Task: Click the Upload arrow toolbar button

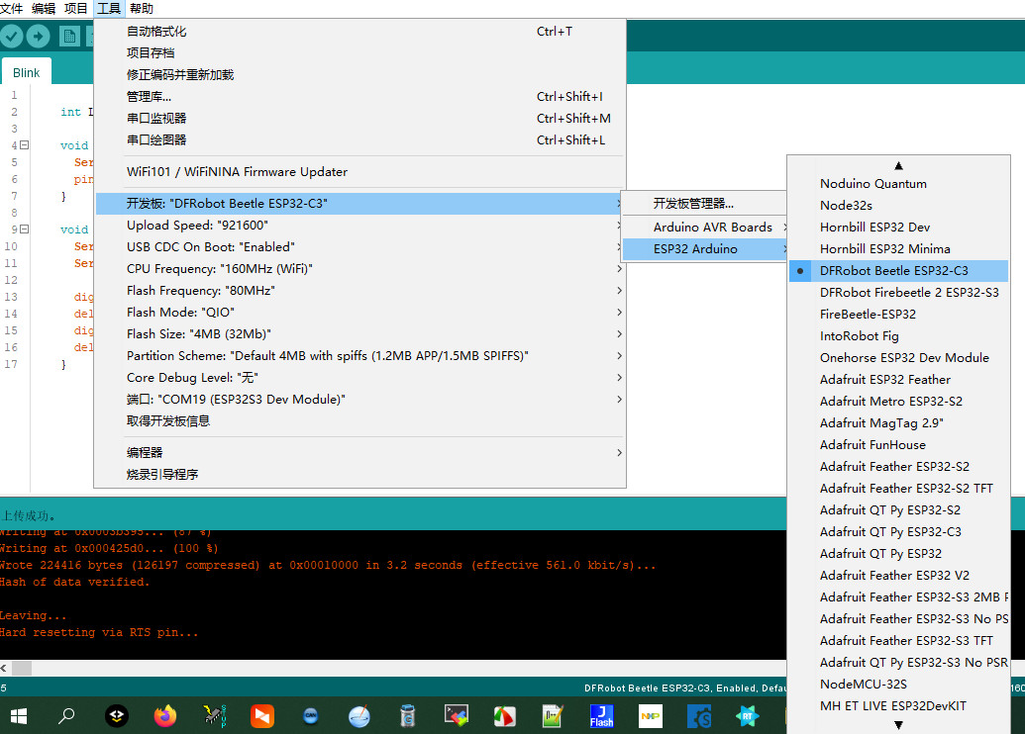Action: (x=38, y=36)
